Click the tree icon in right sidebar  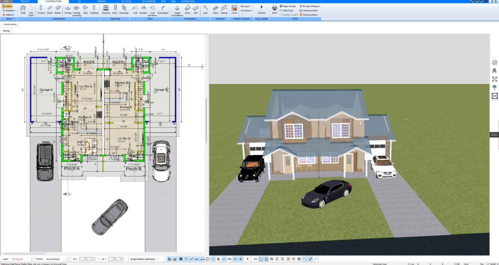coord(495,87)
